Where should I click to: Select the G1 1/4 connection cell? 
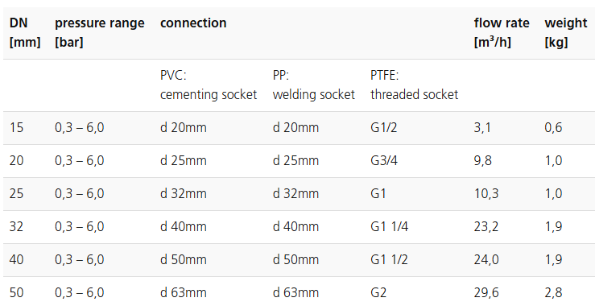(389, 226)
